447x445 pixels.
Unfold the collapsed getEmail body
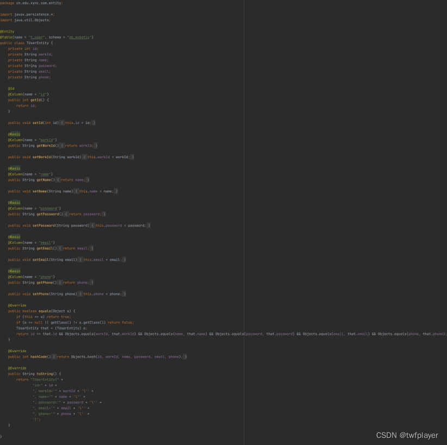tap(76, 248)
